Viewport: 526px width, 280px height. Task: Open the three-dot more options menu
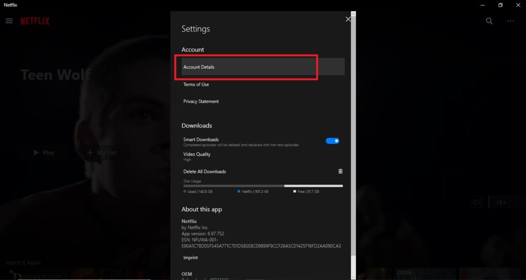511,21
